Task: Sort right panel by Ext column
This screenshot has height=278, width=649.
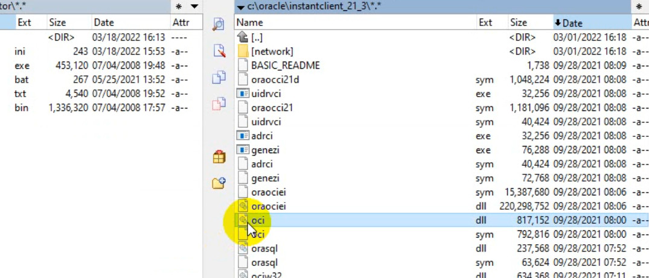Action: (x=492, y=22)
